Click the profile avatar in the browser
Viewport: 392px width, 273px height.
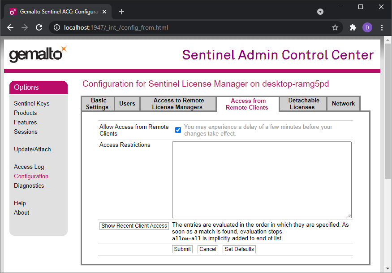pos(367,27)
